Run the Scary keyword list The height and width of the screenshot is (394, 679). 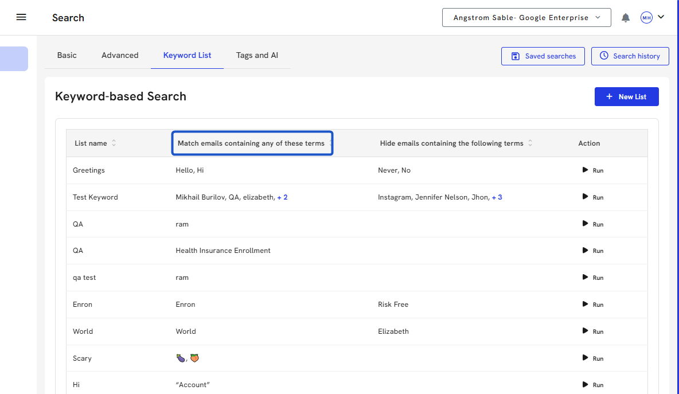click(593, 358)
